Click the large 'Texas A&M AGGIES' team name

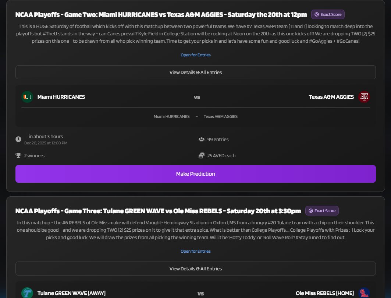[331, 97]
